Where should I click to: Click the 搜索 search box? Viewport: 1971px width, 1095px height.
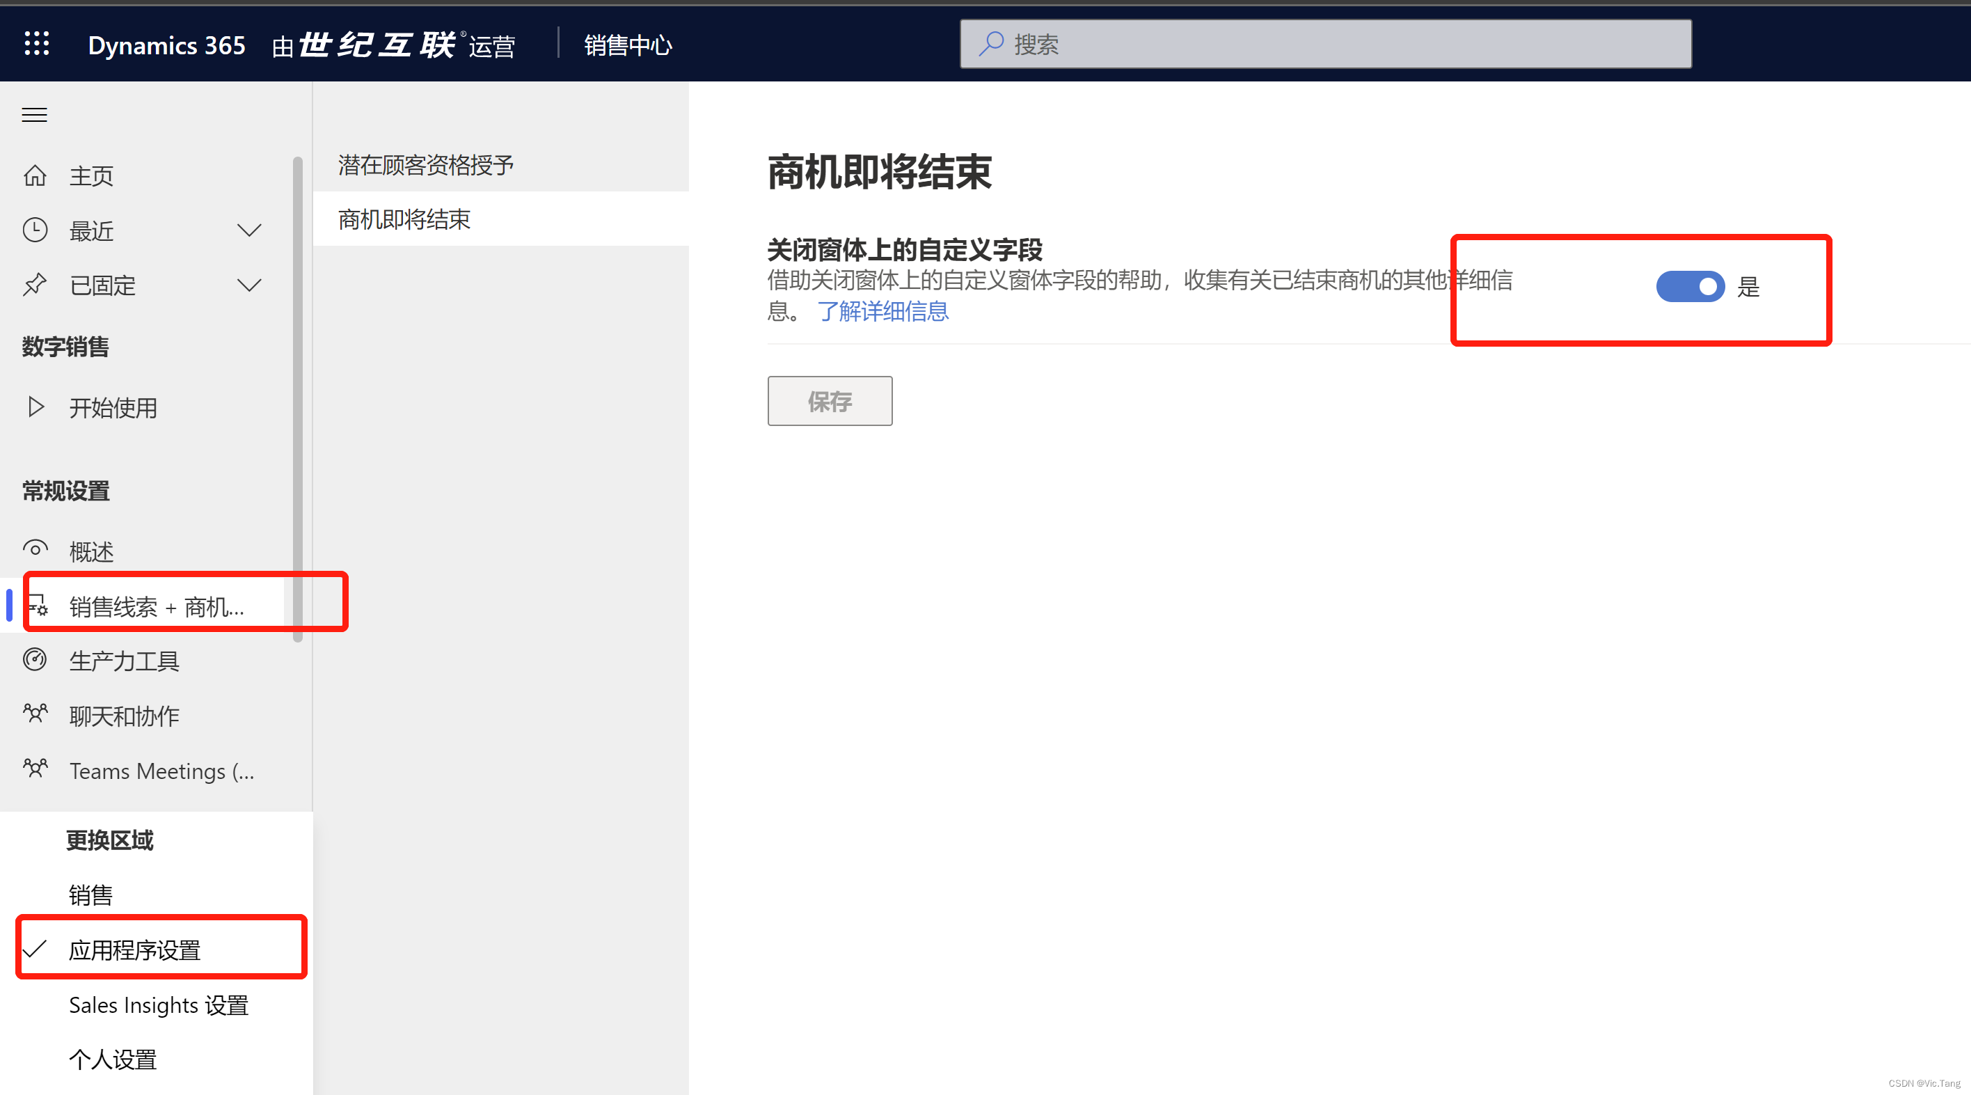(x=1325, y=45)
